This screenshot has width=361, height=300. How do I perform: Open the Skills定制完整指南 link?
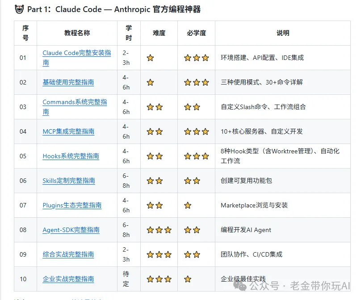tap(69, 181)
